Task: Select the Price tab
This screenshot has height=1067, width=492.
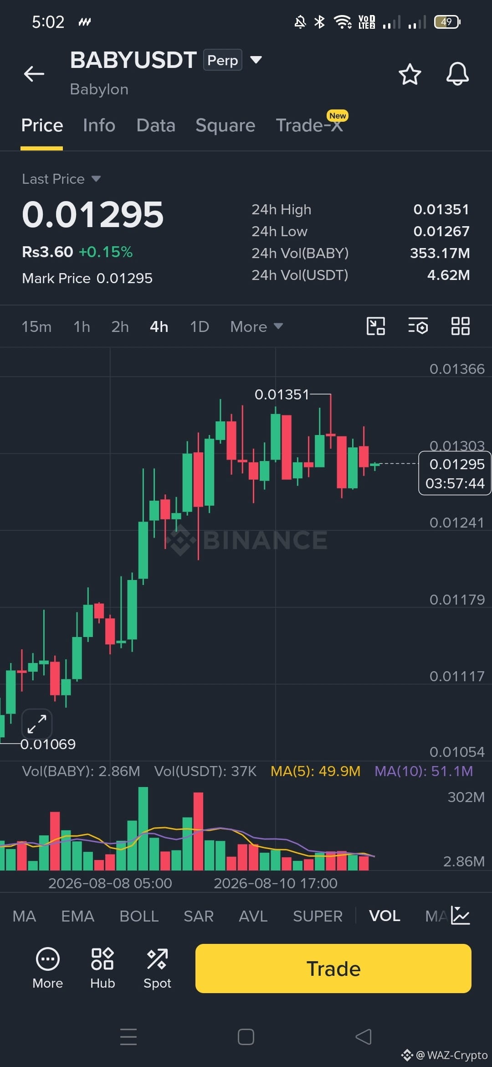Action: pyautogui.click(x=42, y=125)
